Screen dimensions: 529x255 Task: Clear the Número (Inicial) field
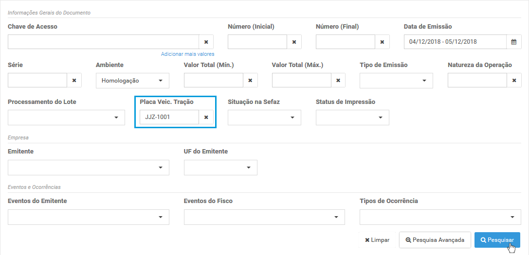pyautogui.click(x=294, y=42)
